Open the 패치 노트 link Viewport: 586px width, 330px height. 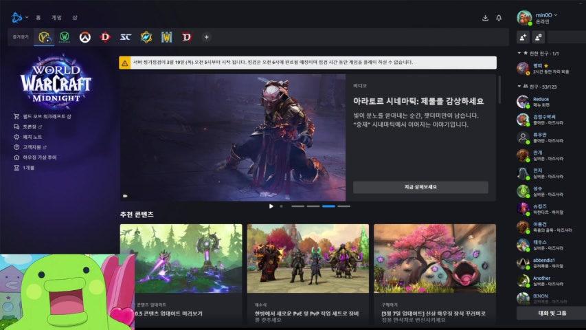(27, 137)
